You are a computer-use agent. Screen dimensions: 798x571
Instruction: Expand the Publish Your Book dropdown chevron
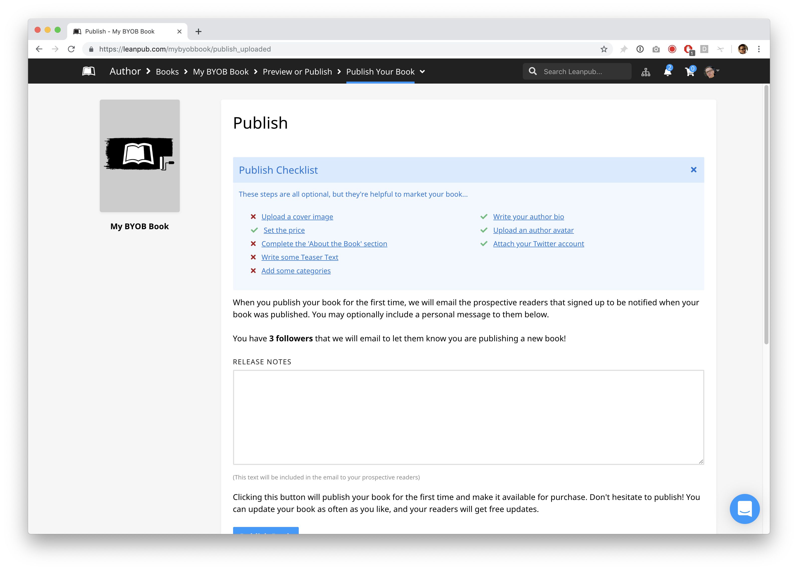[x=423, y=72]
